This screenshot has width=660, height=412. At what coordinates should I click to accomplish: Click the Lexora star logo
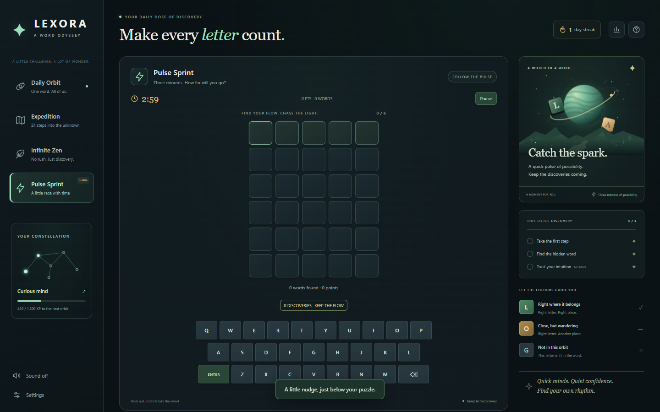pos(19,30)
